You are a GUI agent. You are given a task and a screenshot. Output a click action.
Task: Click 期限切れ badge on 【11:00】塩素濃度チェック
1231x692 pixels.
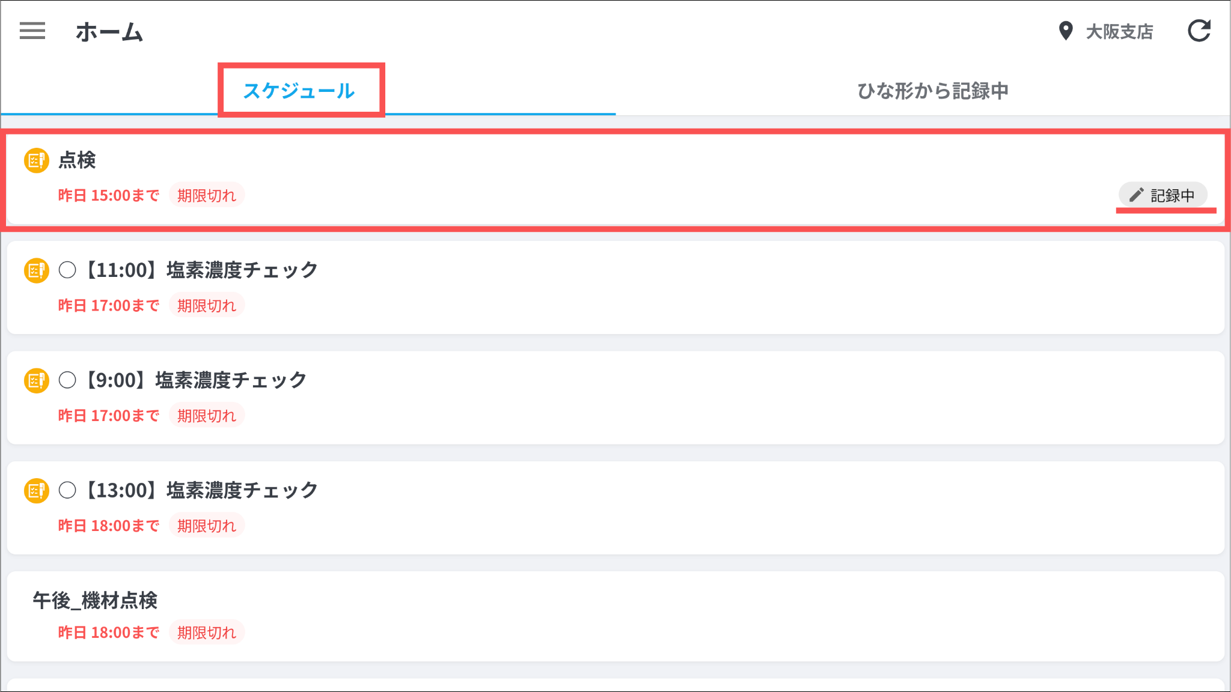207,306
